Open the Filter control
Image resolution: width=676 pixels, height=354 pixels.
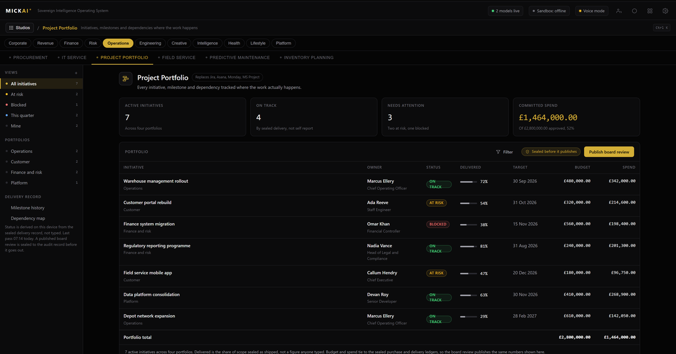tap(504, 152)
